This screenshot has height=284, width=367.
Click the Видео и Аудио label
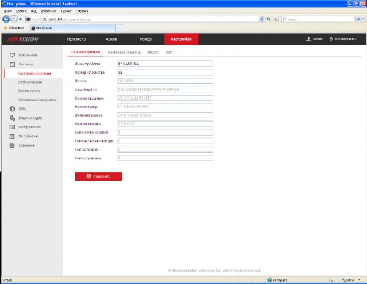pyautogui.click(x=30, y=118)
